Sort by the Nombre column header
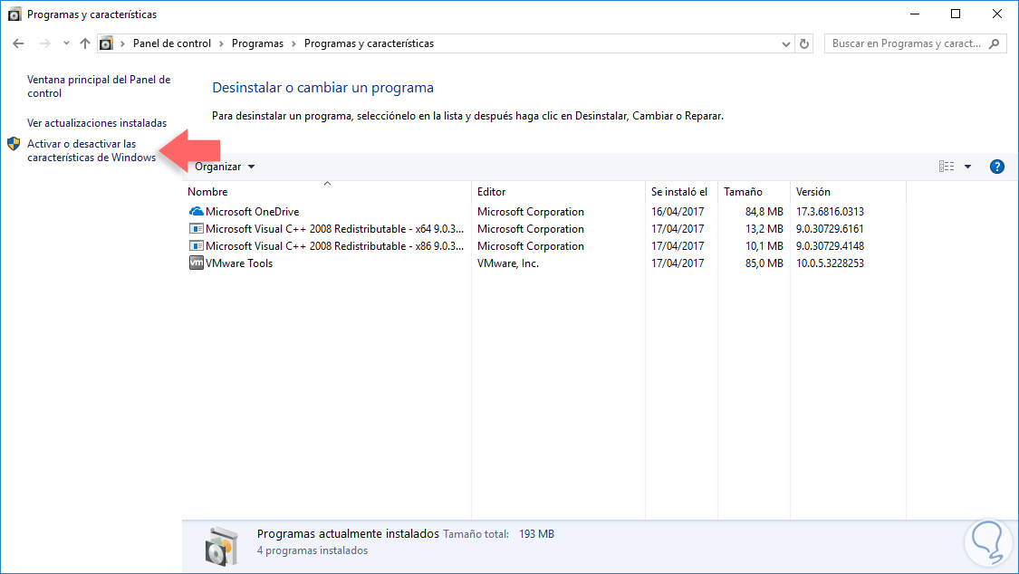Viewport: 1019px width, 574px height. click(x=327, y=192)
